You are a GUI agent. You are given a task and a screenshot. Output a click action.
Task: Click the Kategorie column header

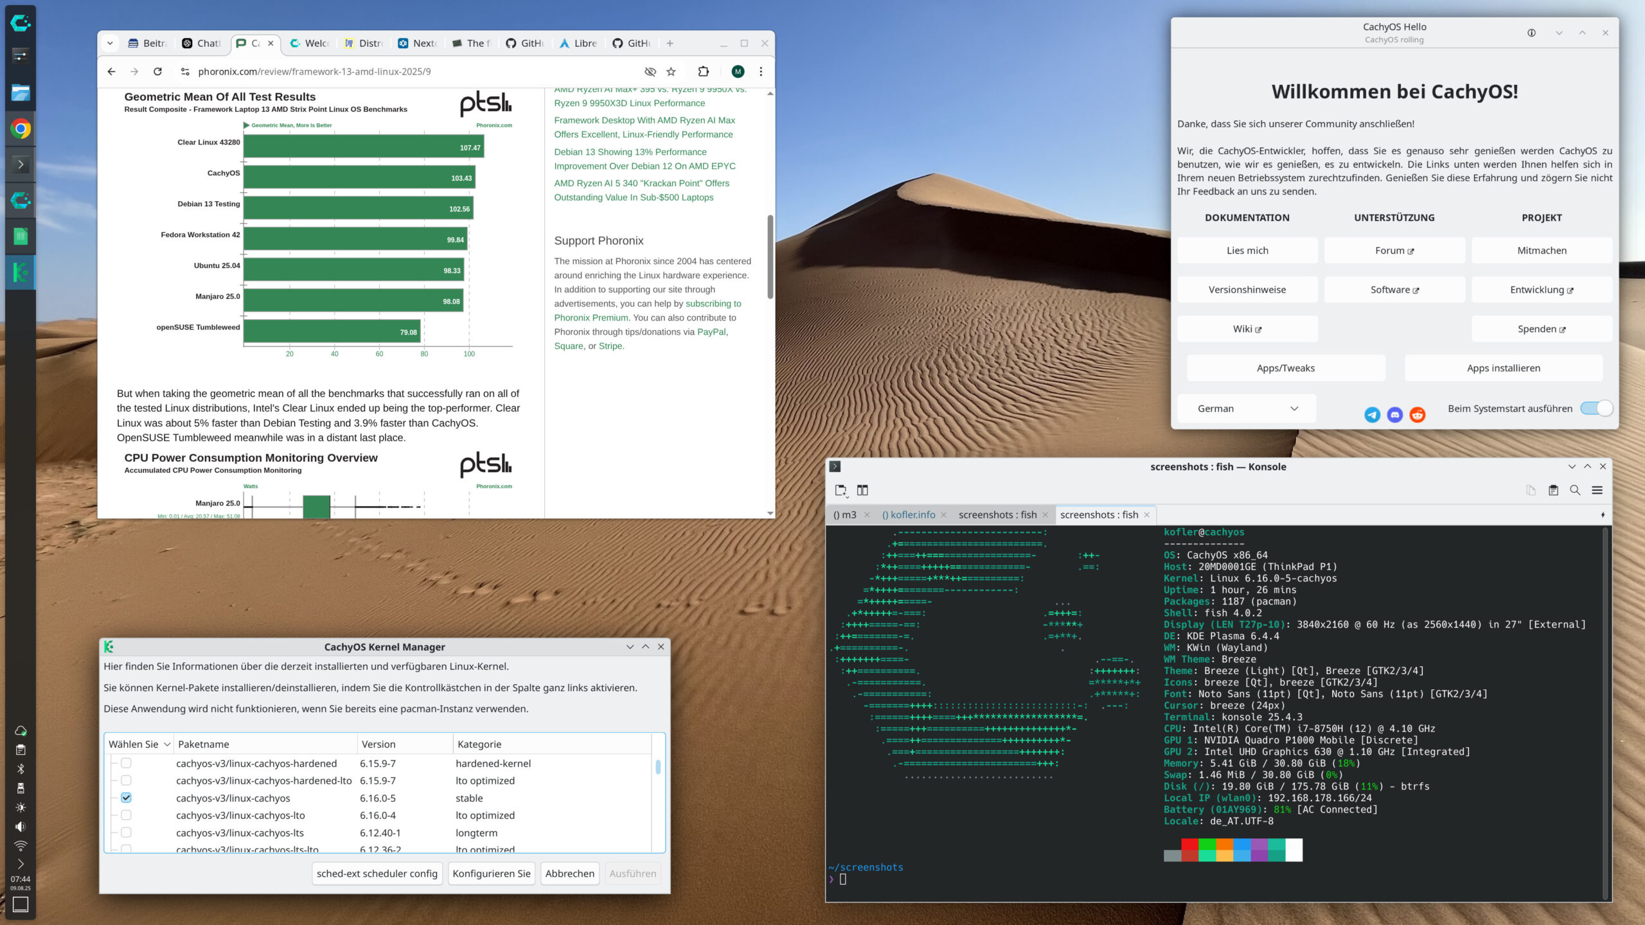click(552, 744)
